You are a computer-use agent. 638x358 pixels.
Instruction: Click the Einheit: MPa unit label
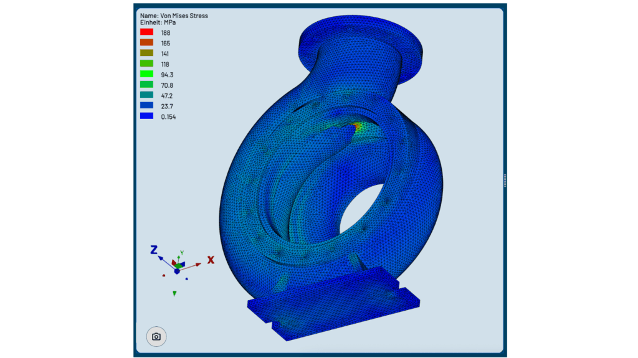(x=158, y=22)
